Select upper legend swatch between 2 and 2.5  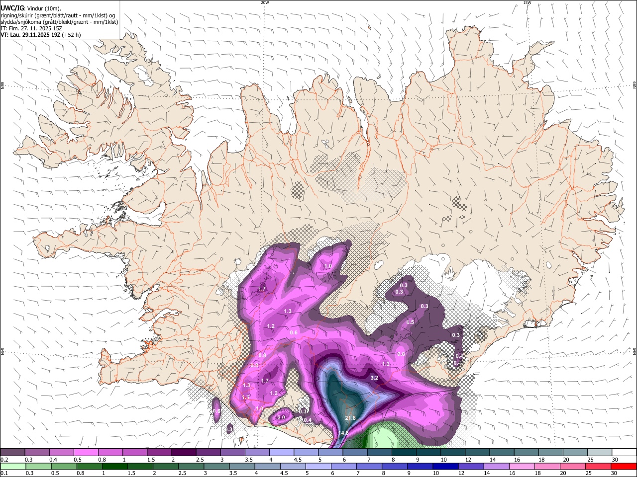pyautogui.click(x=184, y=452)
